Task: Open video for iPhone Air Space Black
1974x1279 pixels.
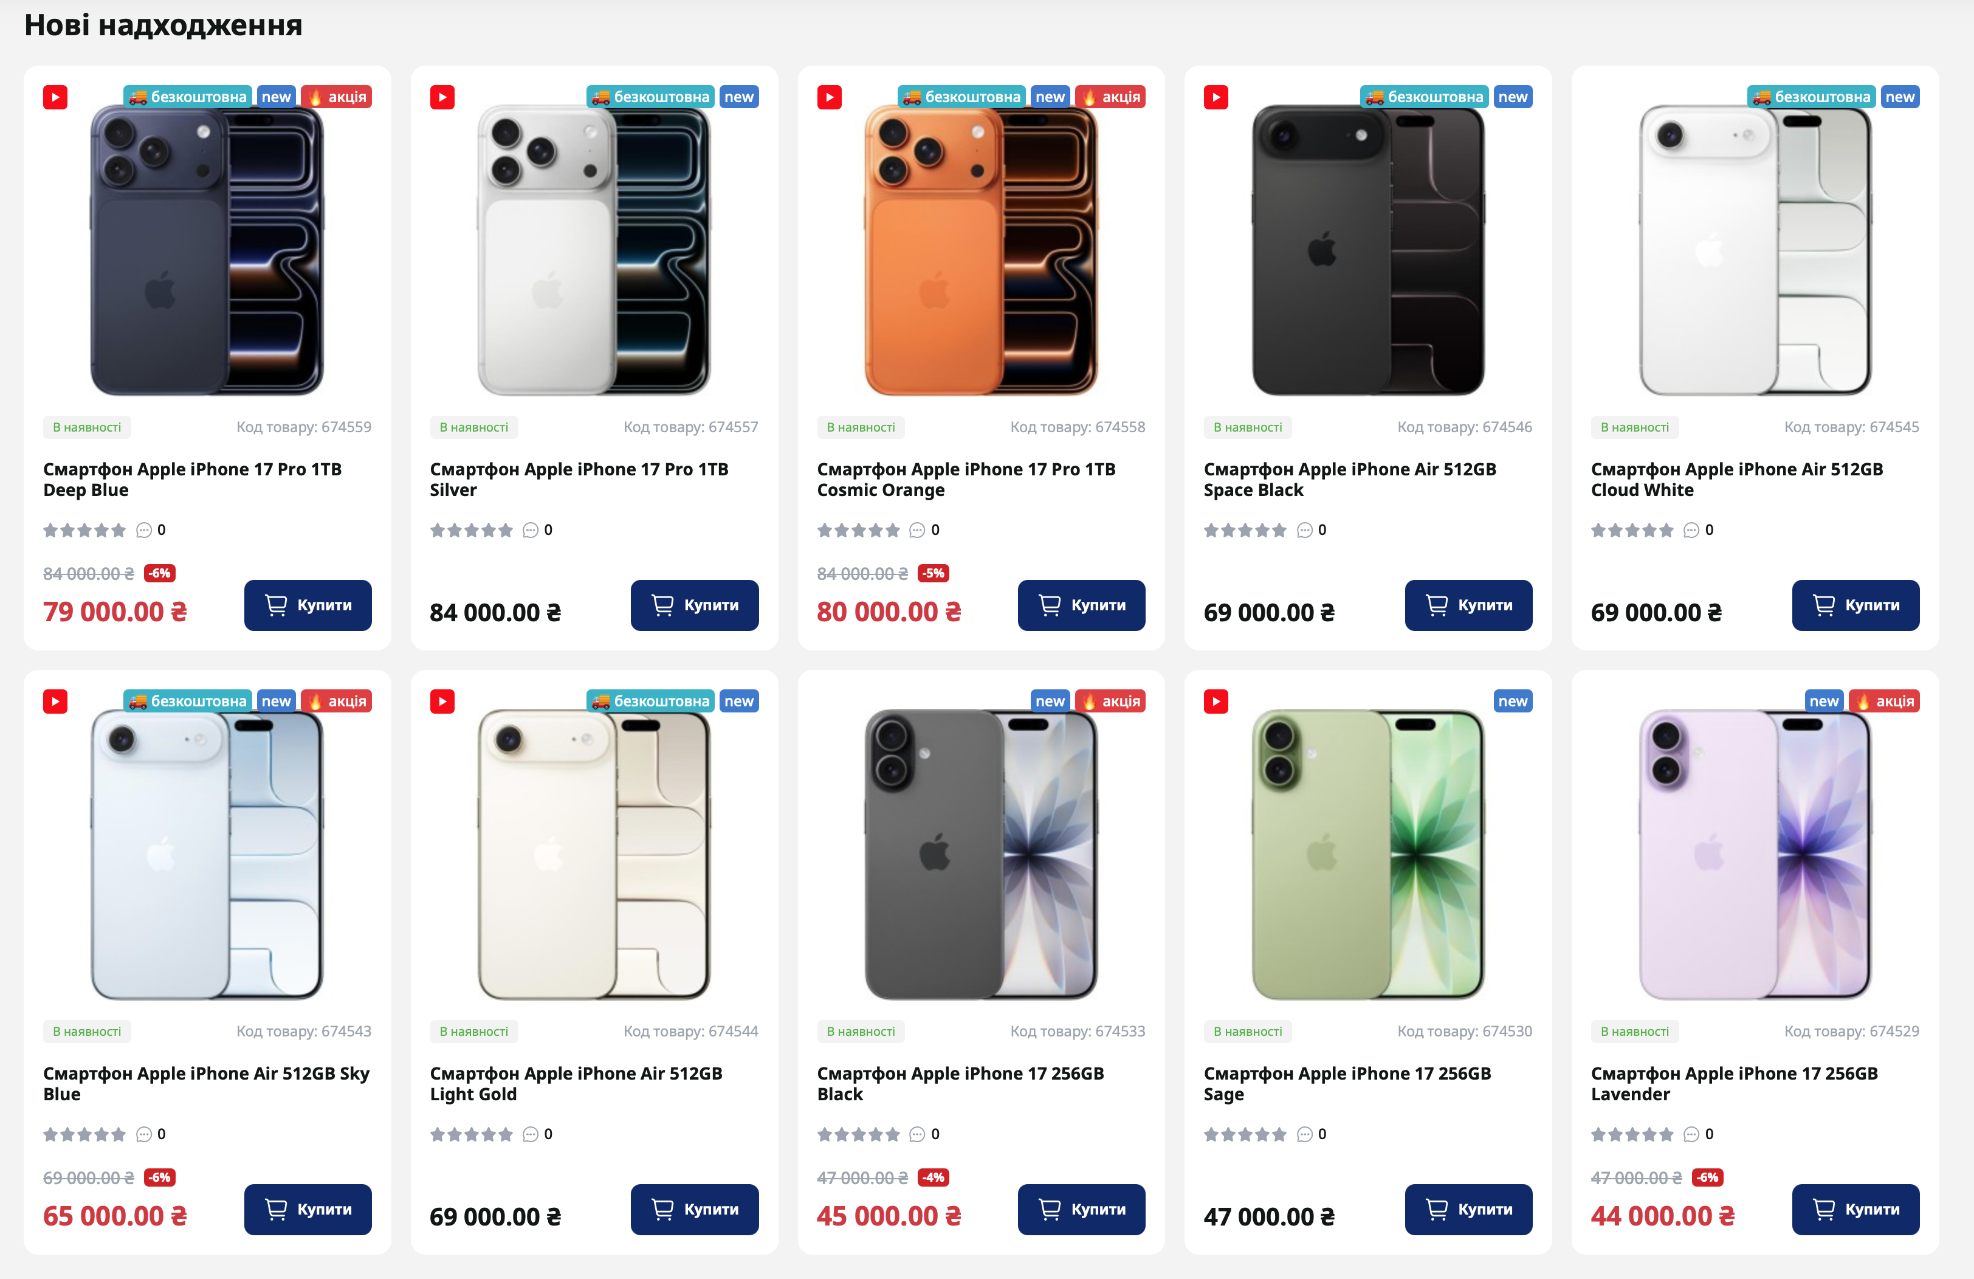Action: tap(1216, 98)
